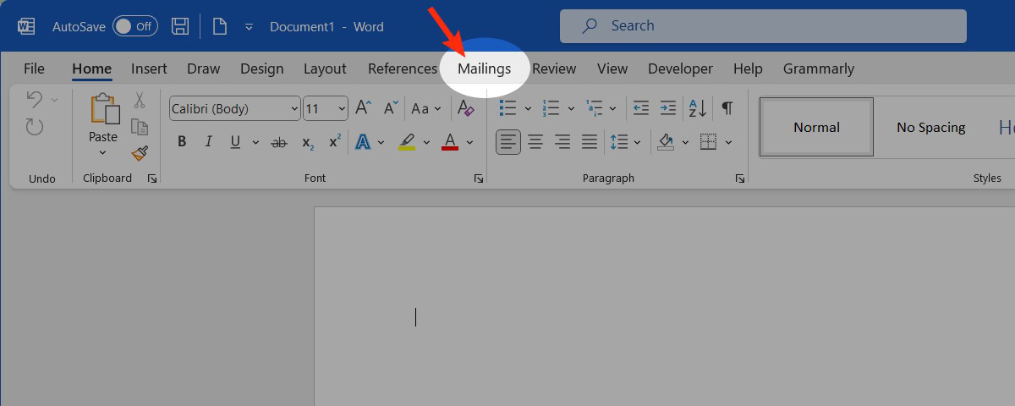The image size is (1015, 406).
Task: Toggle AutoSave switch
Action: pos(135,26)
